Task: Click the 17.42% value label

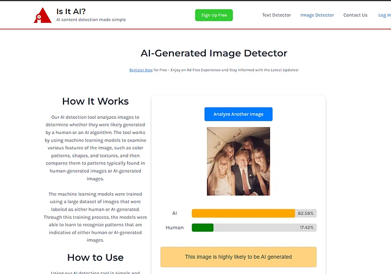Action: pos(307,228)
